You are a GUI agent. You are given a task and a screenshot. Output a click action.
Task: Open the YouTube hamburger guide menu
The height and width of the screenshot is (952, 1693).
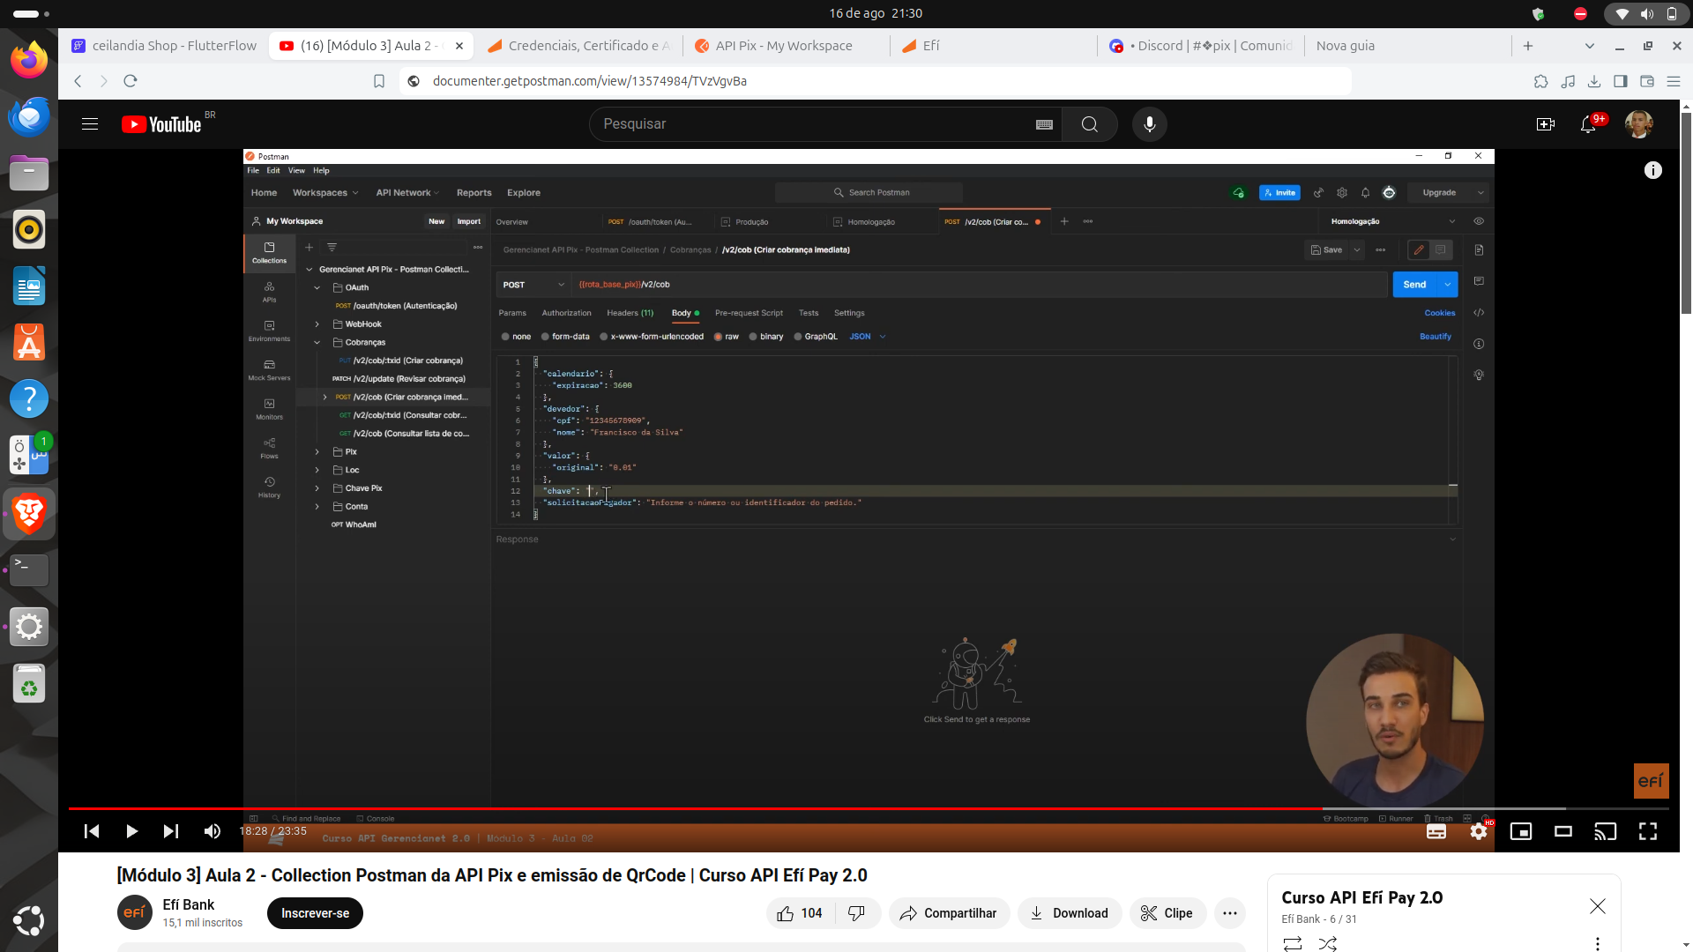coord(90,124)
